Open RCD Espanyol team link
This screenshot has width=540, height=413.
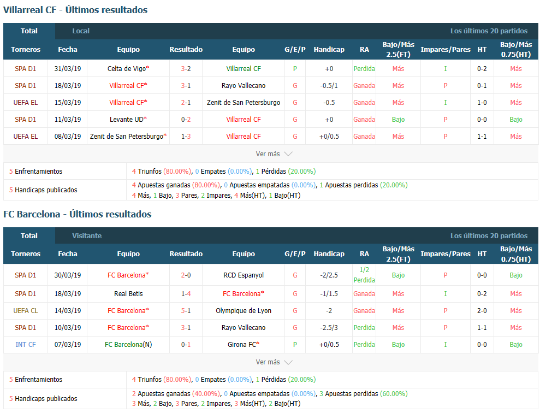click(244, 275)
